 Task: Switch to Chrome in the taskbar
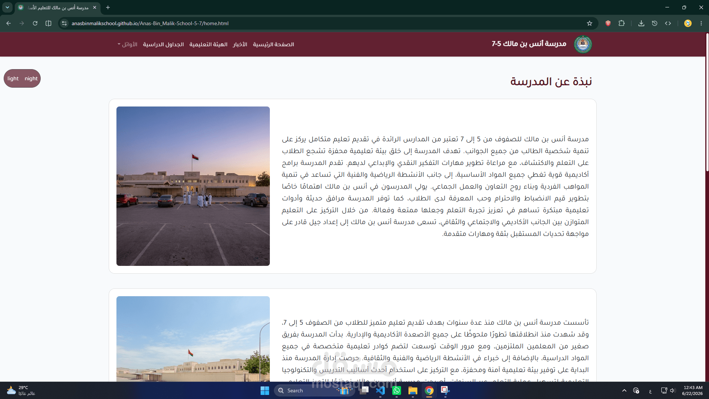(429, 390)
